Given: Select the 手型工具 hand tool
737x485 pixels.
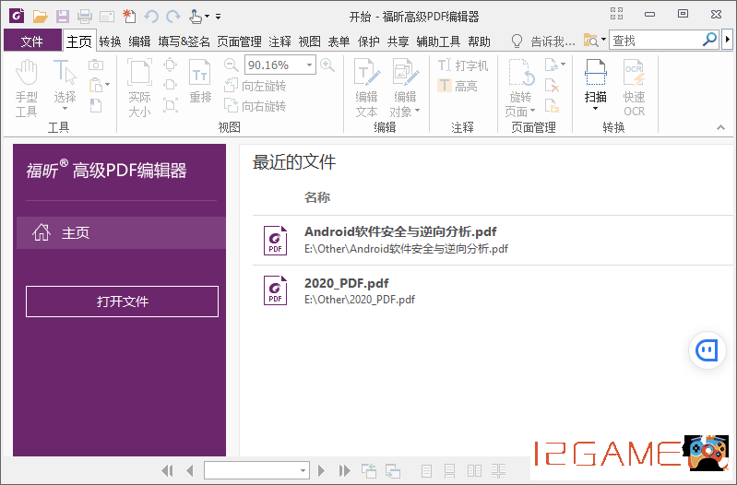Looking at the screenshot, I should (27, 89).
